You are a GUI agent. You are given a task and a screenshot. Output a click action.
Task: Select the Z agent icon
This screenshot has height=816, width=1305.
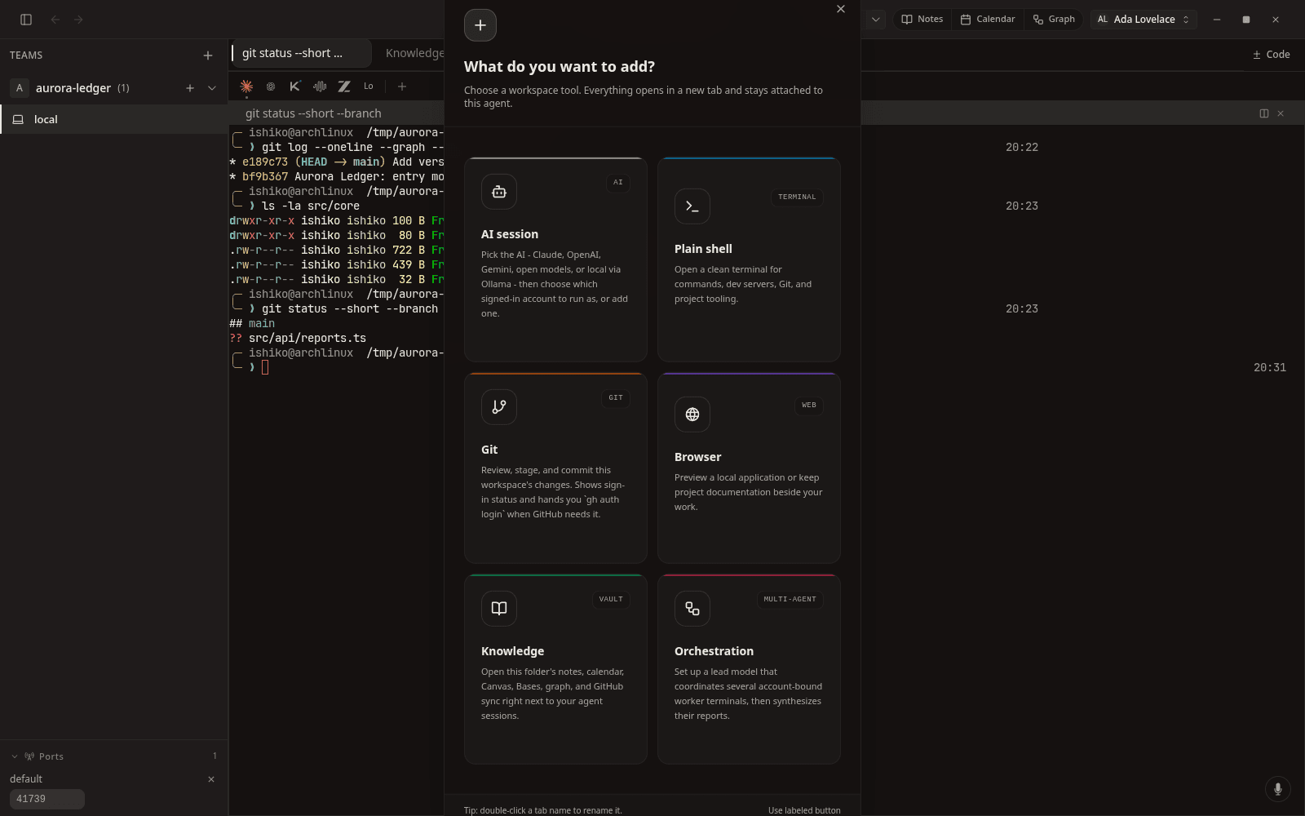[x=344, y=86]
